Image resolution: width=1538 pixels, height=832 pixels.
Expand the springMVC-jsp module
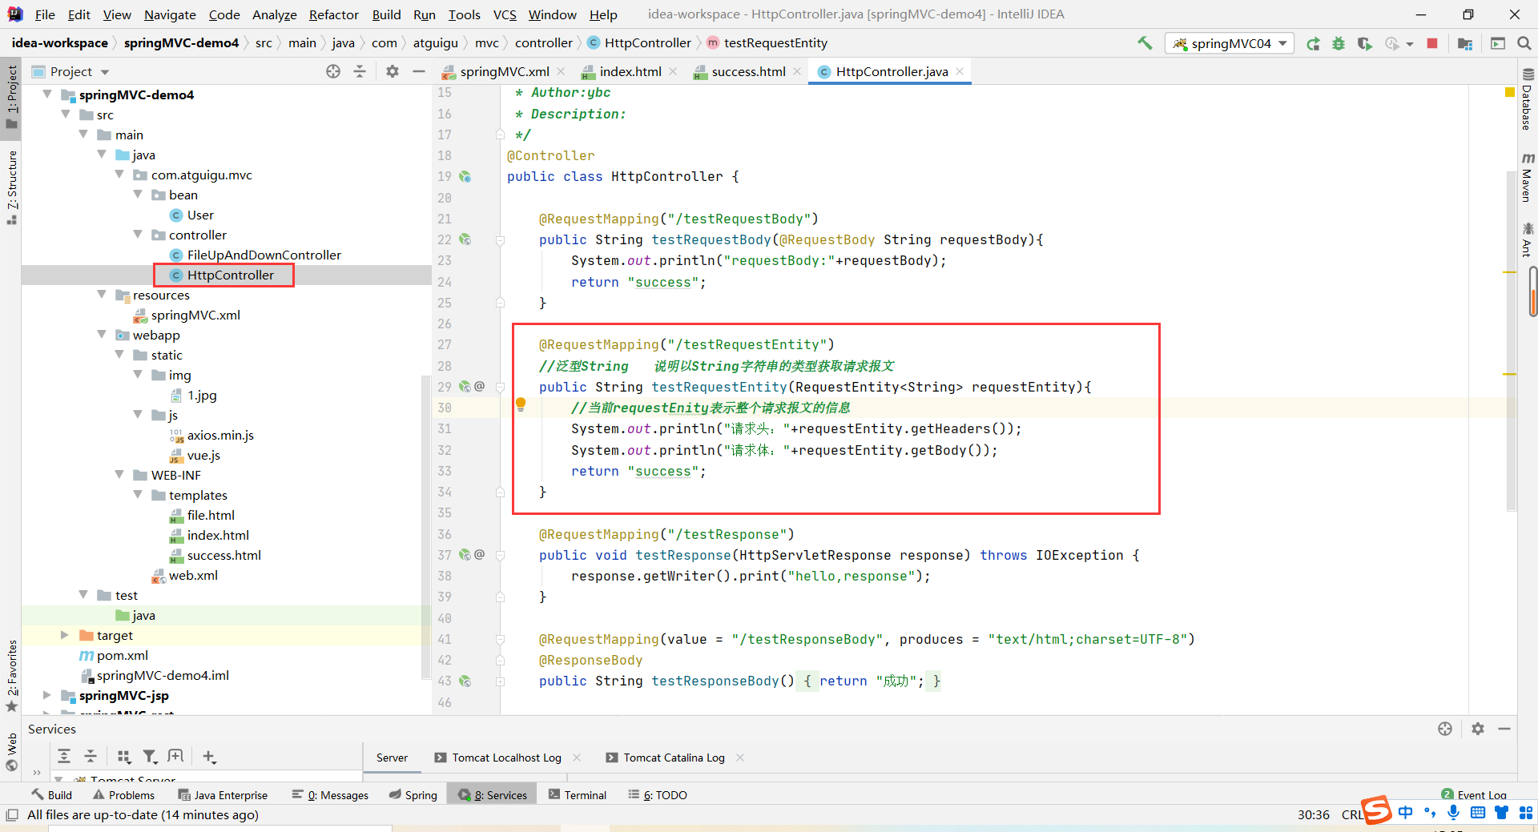point(47,695)
